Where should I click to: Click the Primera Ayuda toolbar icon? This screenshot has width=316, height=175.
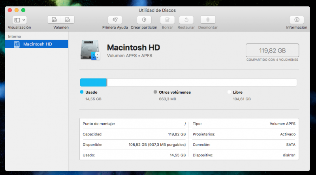[115, 20]
